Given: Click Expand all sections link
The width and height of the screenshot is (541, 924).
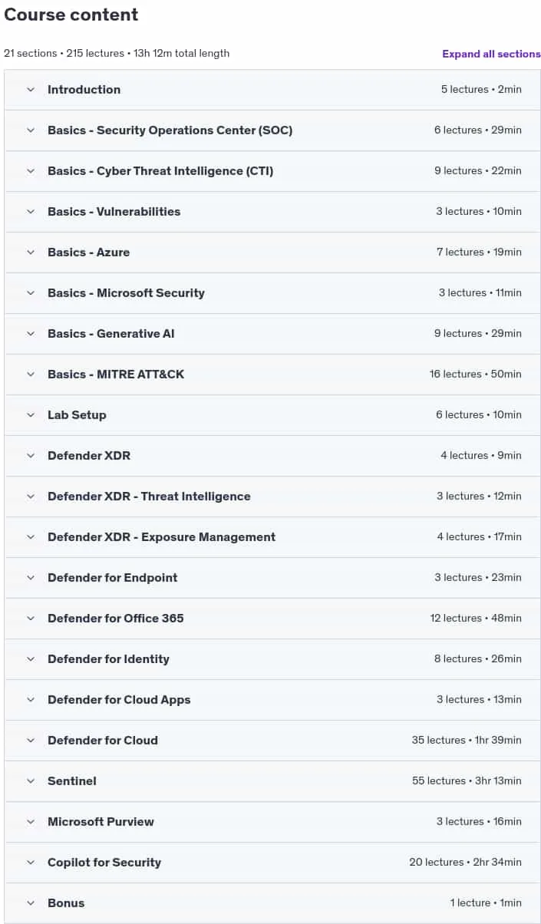Looking at the screenshot, I should pos(491,54).
